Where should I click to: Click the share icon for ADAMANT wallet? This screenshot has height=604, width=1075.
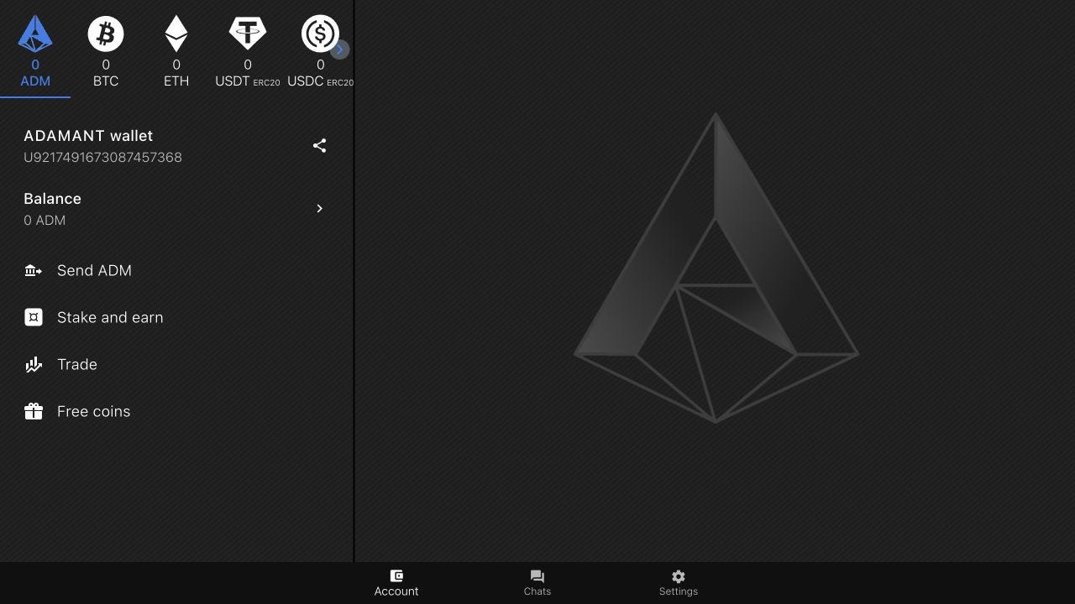[319, 146]
